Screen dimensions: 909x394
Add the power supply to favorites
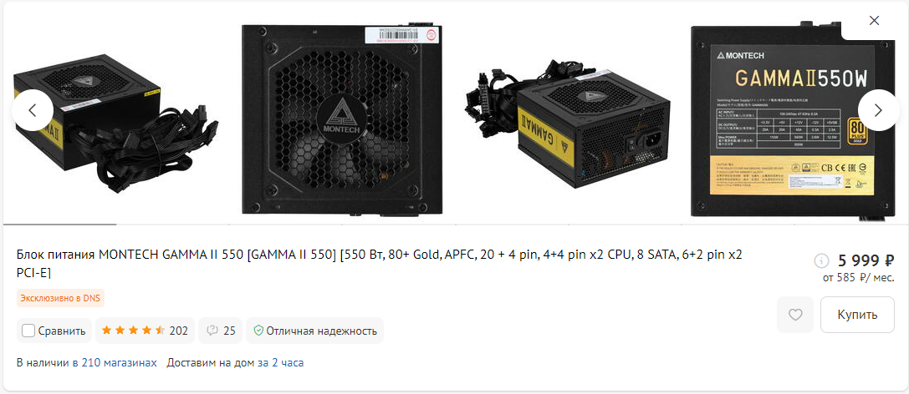click(x=795, y=315)
